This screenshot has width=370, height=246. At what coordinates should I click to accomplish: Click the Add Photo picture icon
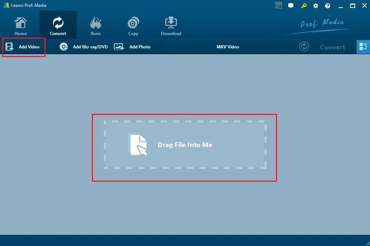pyautogui.click(x=119, y=47)
